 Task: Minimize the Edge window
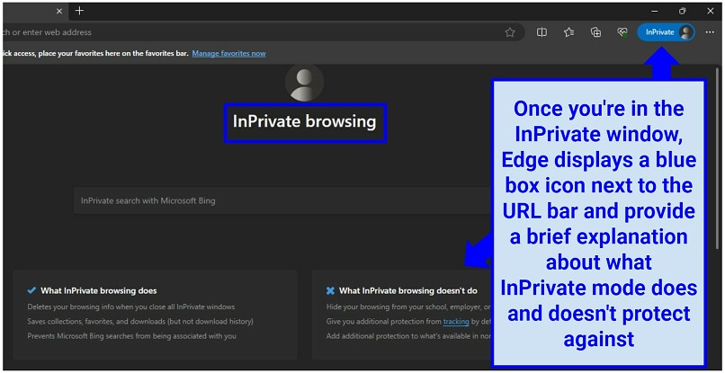point(654,11)
